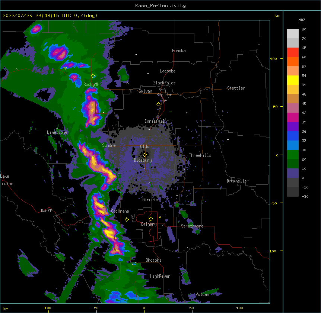Select the Strathmore label
Screen dimensions: 321x313
[x=192, y=226]
